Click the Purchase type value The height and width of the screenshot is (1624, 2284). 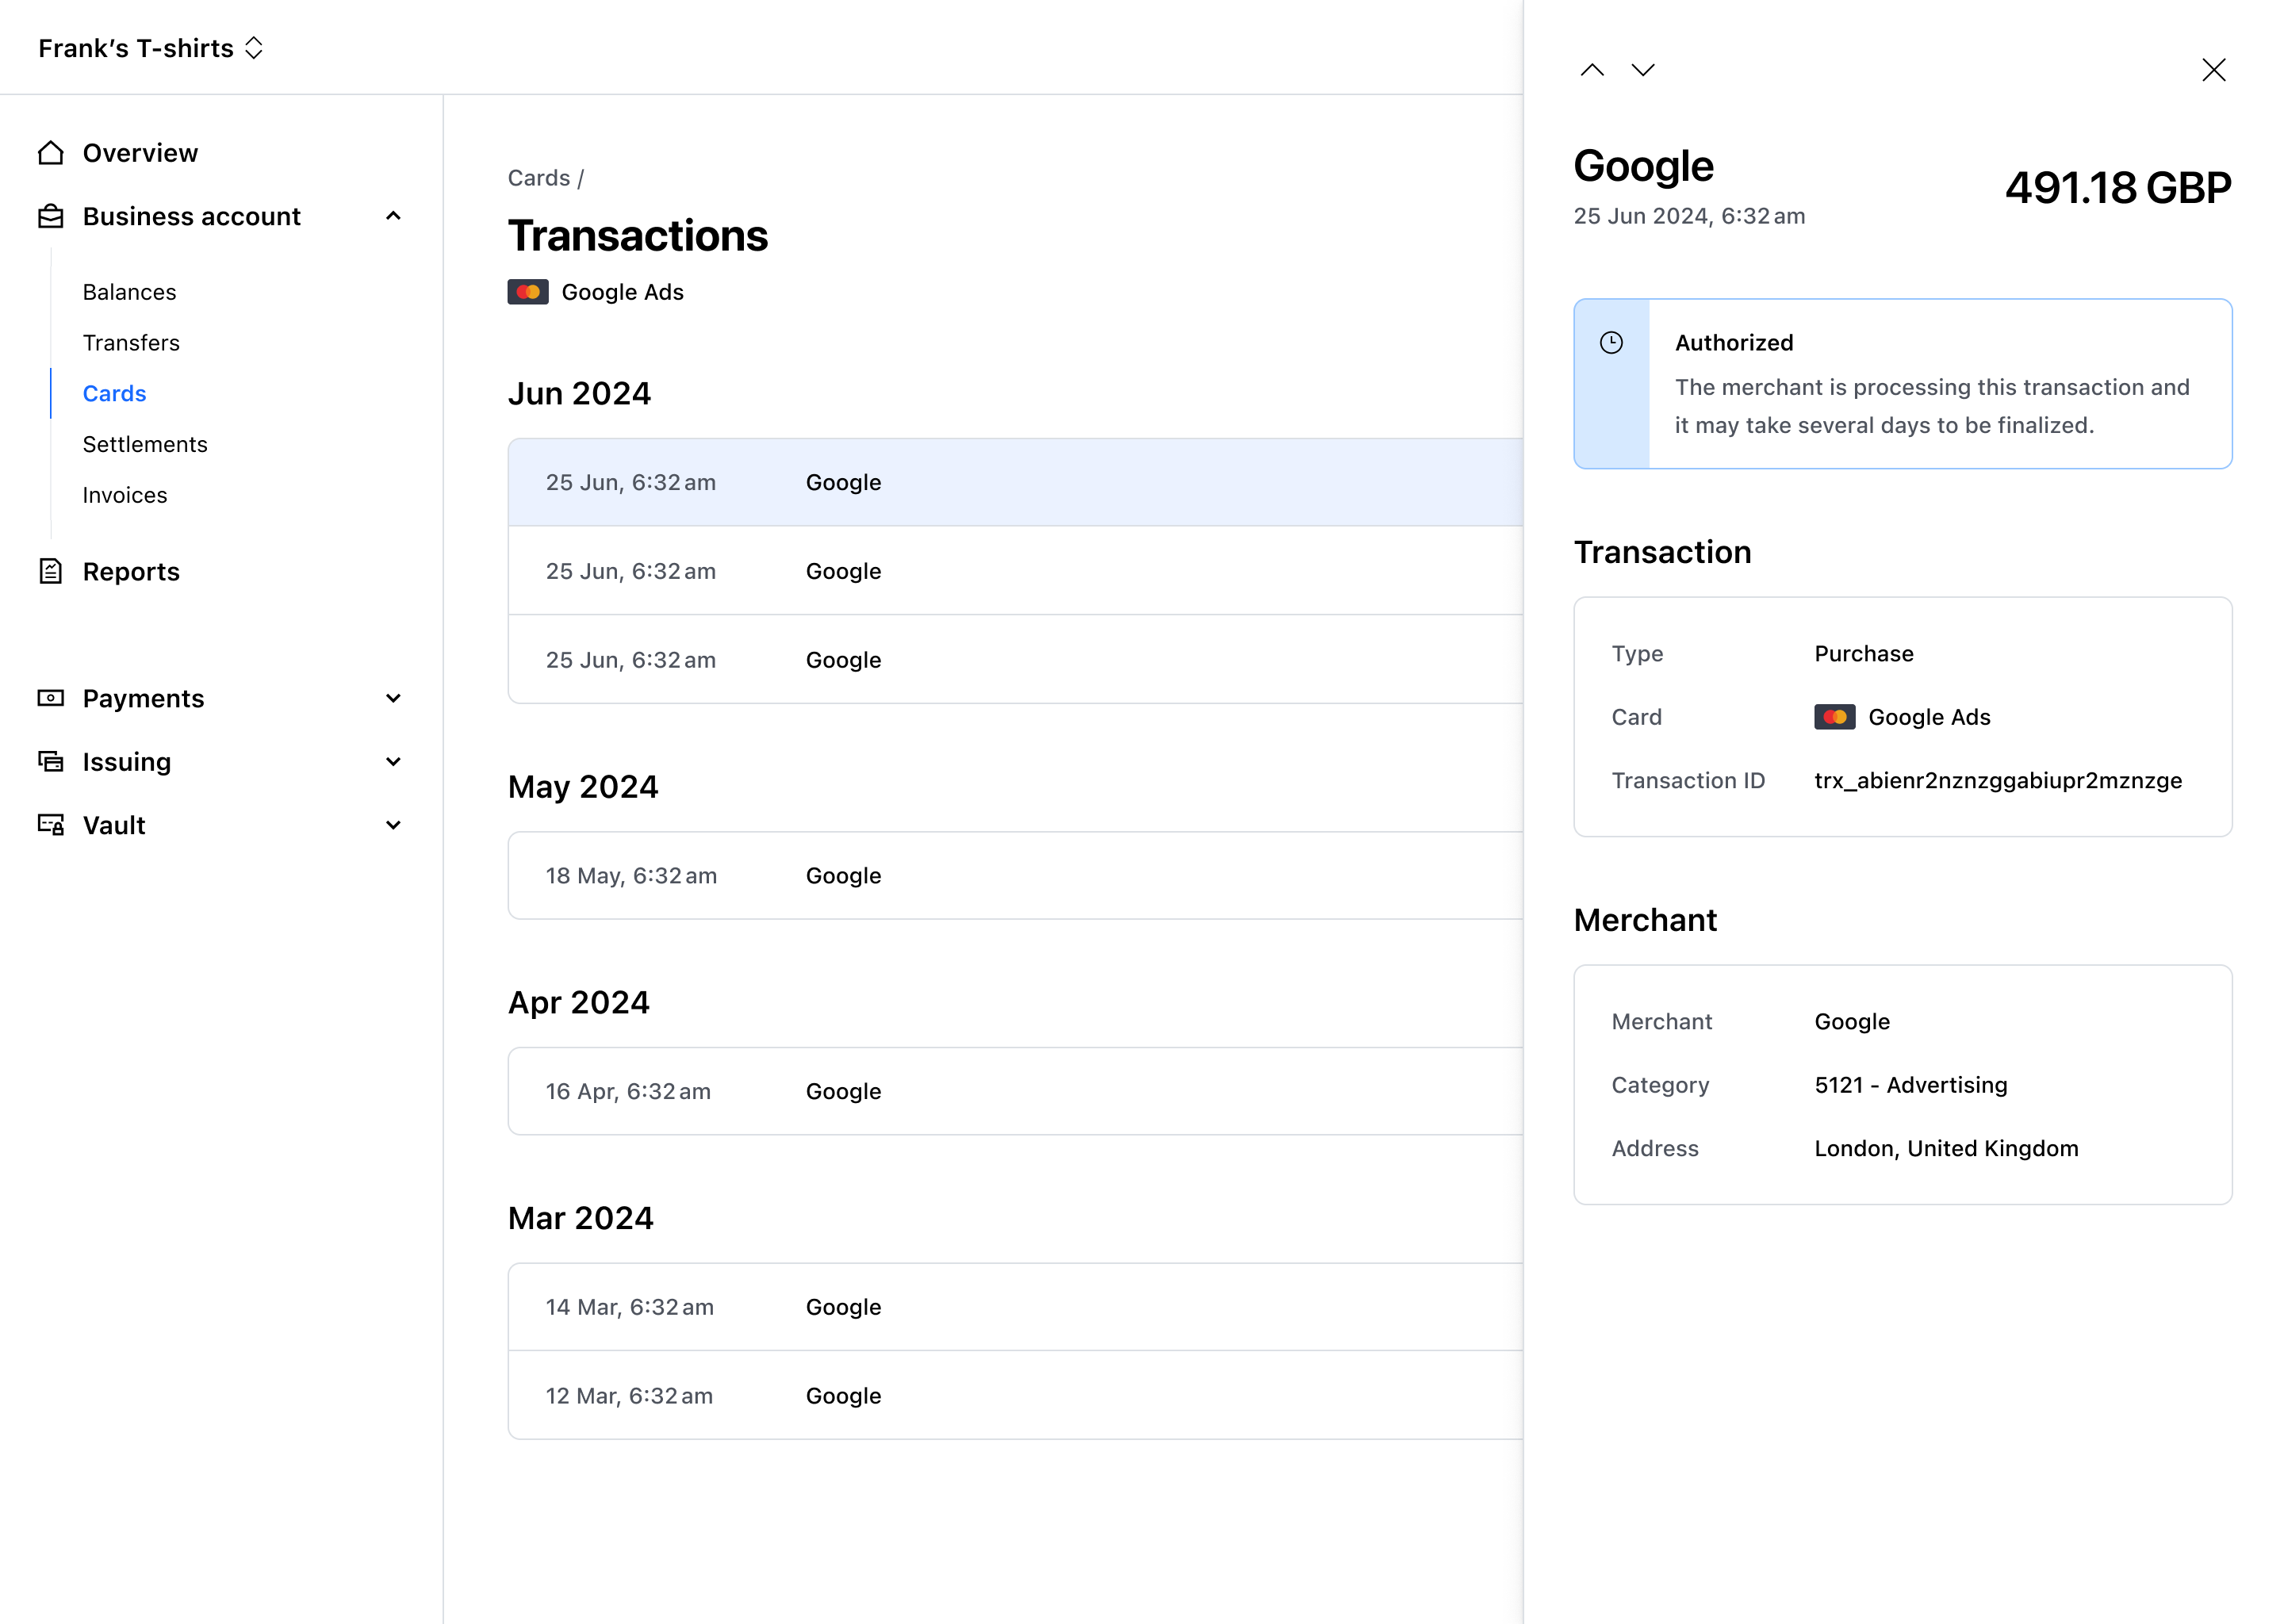point(1864,653)
